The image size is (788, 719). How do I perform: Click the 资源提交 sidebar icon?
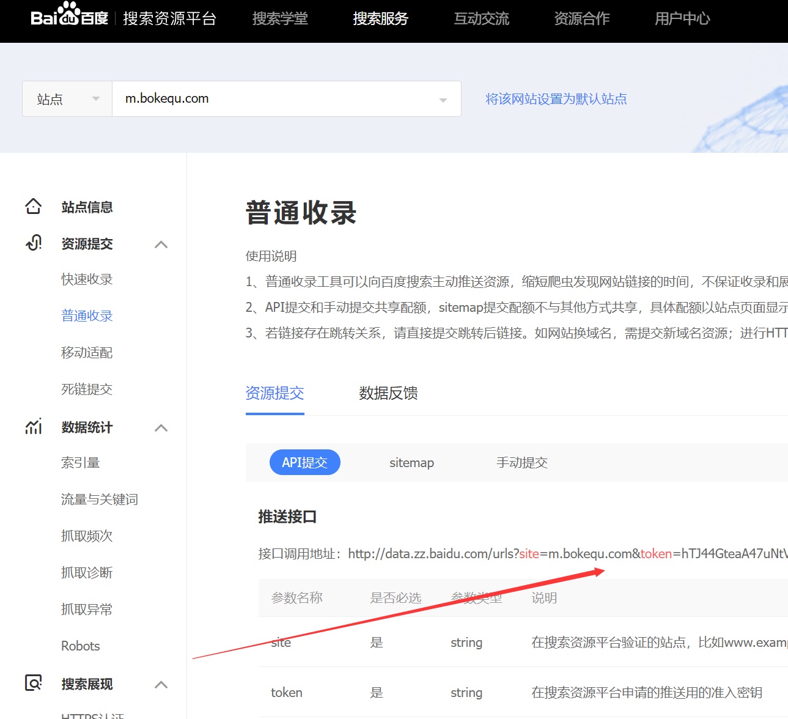coord(34,243)
